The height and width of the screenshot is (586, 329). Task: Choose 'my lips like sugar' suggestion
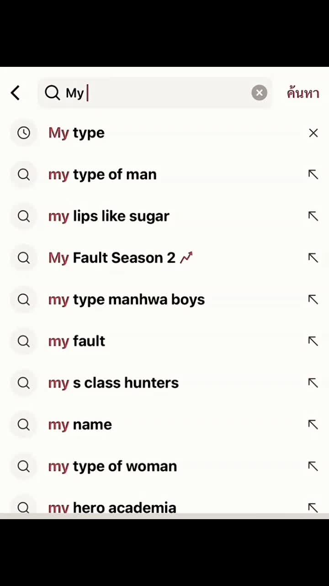pyautogui.click(x=109, y=216)
